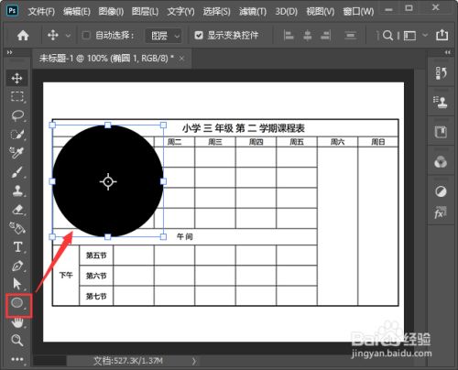This screenshot has width=458, height=370.
Task: Select the Lasso tool
Action: (17, 115)
